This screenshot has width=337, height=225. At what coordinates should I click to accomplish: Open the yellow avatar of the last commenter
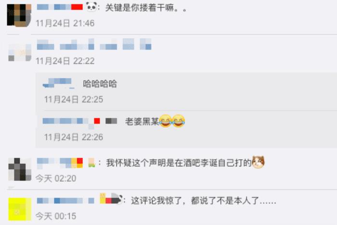20,209
